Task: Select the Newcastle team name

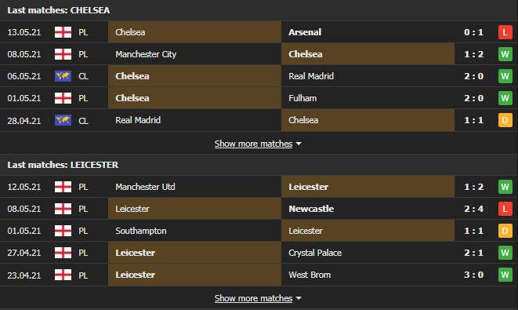Action: (311, 209)
